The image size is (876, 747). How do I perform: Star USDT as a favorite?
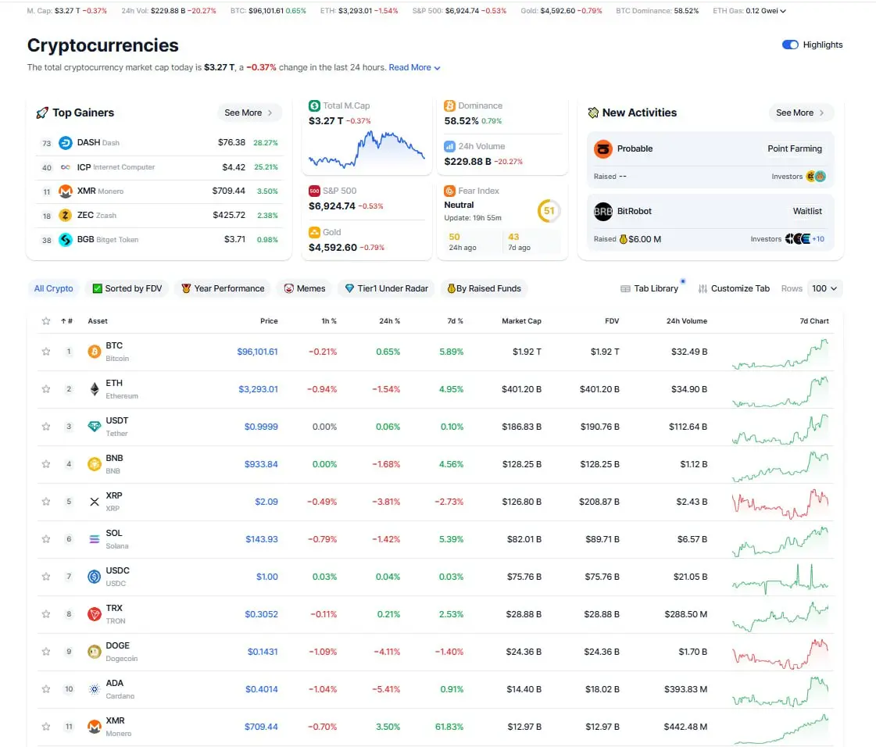click(46, 427)
